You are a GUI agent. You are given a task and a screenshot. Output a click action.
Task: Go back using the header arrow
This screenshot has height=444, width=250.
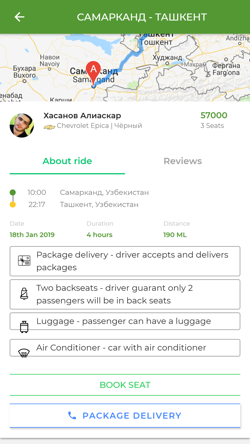[19, 17]
